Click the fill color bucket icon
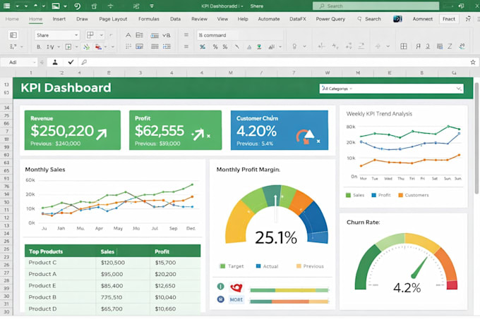Viewport: 480px width, 319px height. click(87, 46)
